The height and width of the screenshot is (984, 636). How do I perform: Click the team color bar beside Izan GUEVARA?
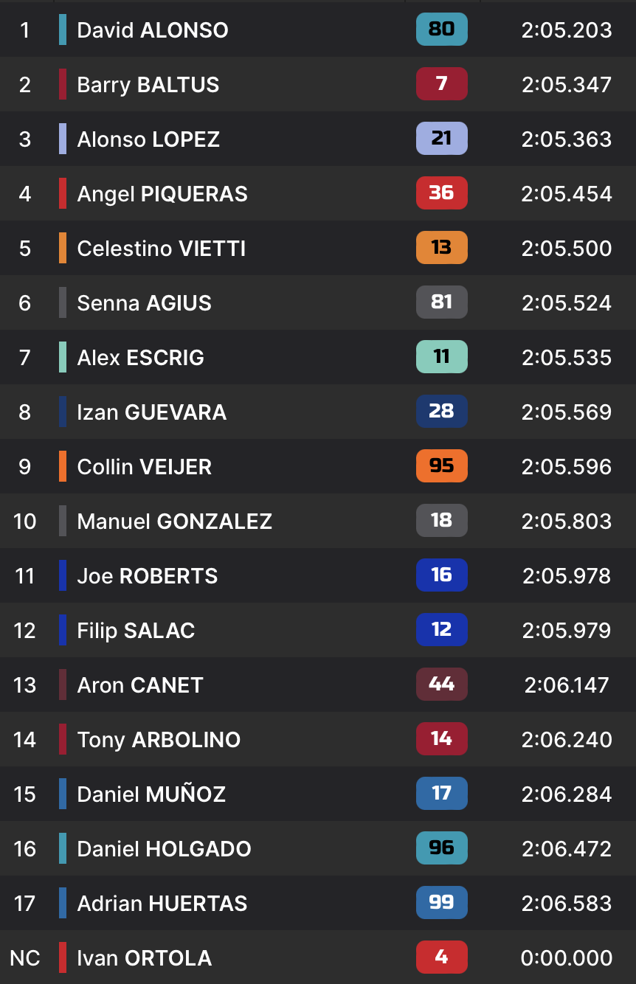point(63,412)
